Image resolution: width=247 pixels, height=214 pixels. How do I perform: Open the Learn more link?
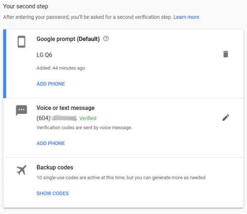click(x=186, y=17)
